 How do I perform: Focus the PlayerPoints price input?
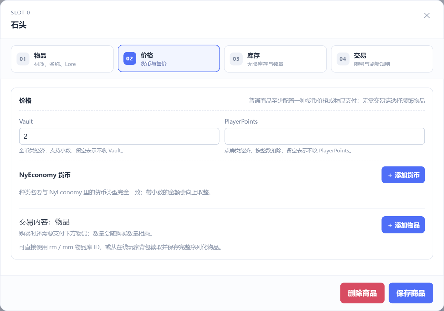325,136
